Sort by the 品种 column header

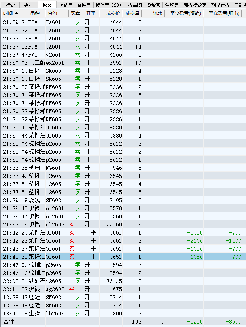pyautogui.click(x=35, y=13)
